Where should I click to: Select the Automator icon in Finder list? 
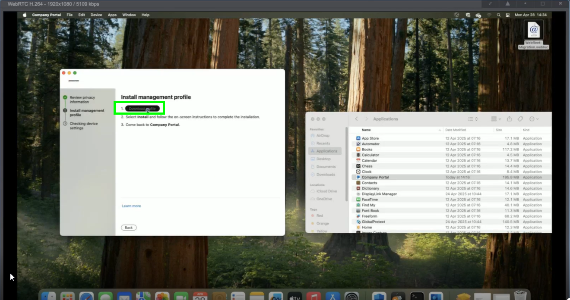click(x=358, y=144)
